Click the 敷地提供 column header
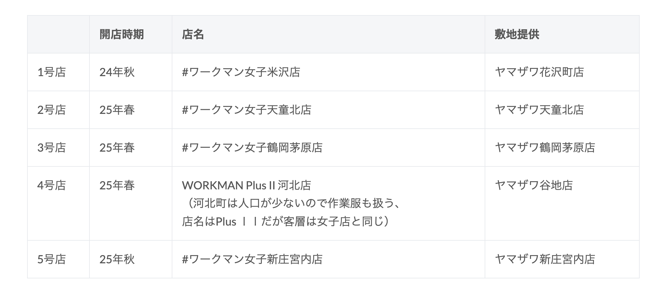663x302 pixels. pos(517,34)
